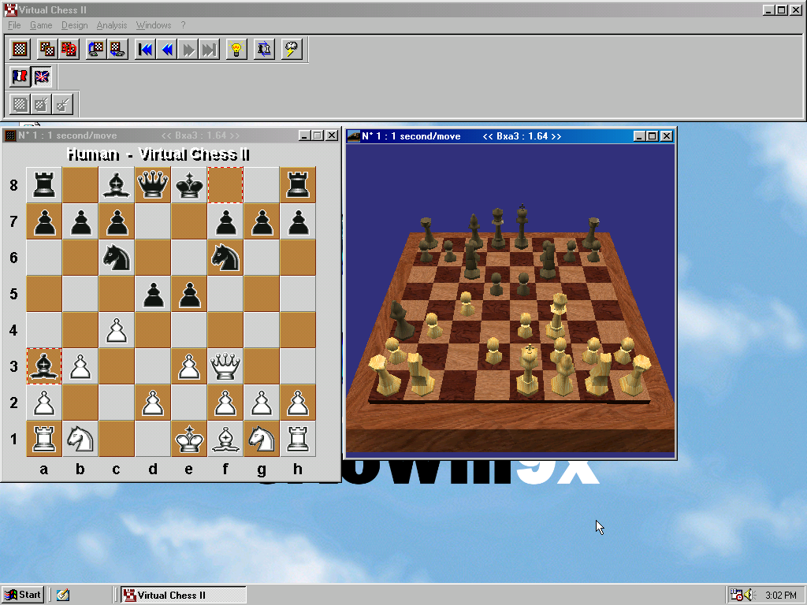Viewport: 807px width, 605px height.
Task: Open the ? help menu
Action: point(183,25)
